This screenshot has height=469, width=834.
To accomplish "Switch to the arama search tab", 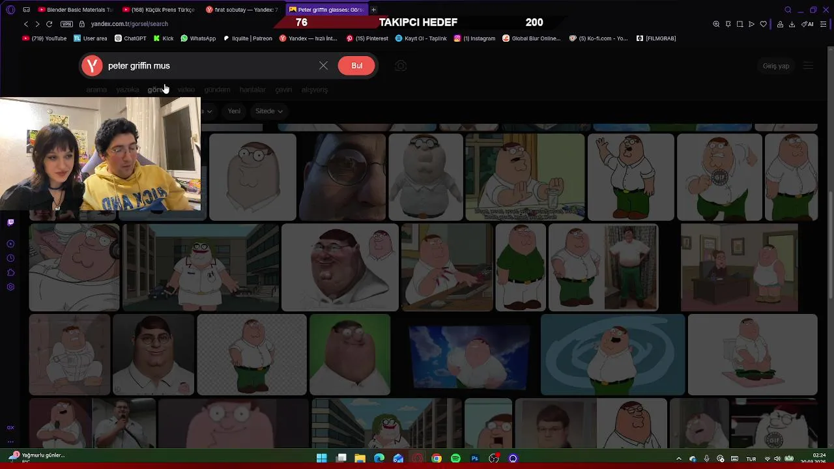I will click(96, 90).
